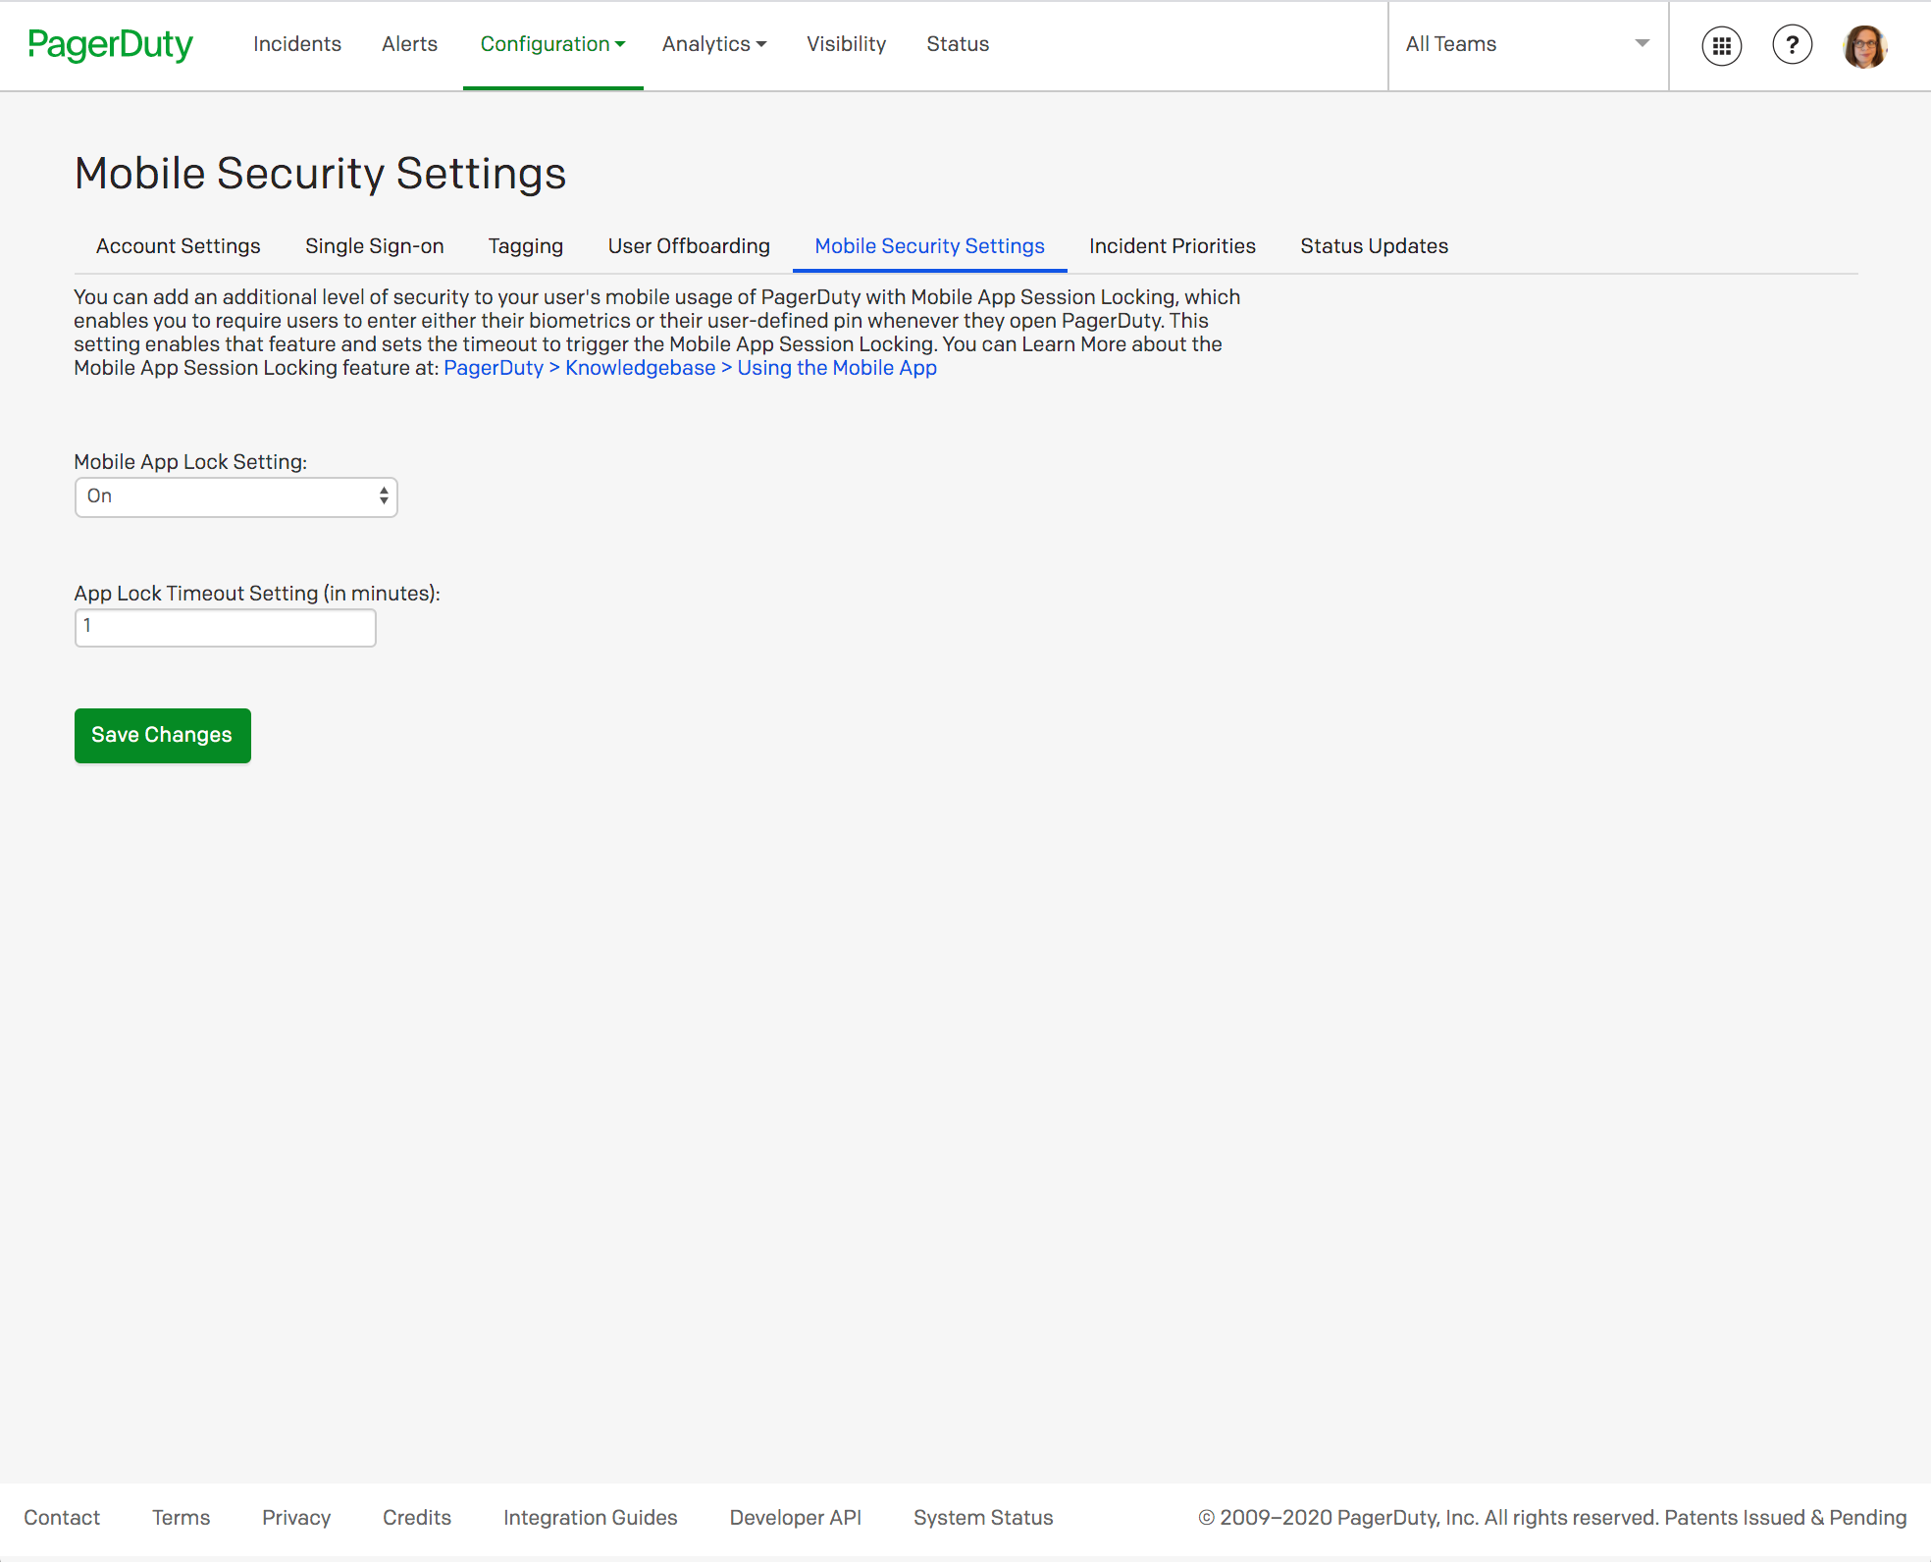
Task: Open the Developer API footer link
Action: coord(795,1517)
